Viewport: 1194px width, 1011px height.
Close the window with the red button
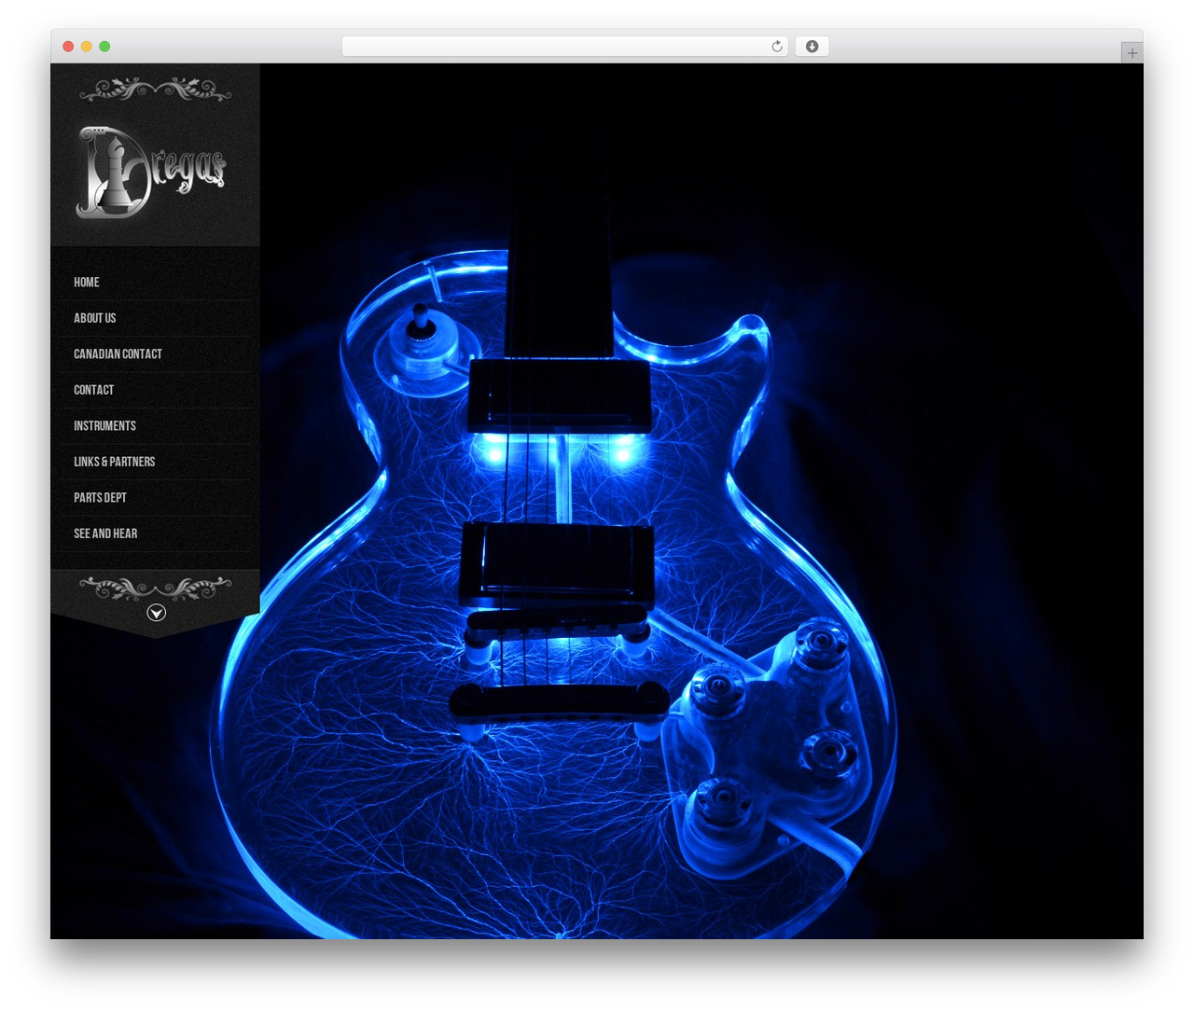click(x=68, y=47)
